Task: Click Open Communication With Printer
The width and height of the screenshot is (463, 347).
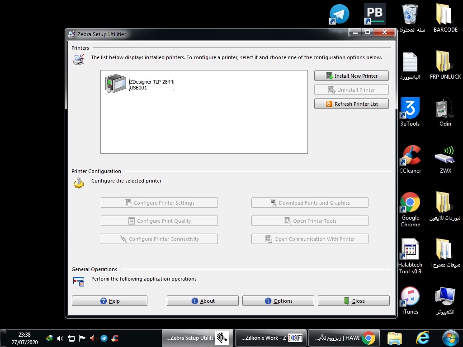Action: click(x=310, y=239)
